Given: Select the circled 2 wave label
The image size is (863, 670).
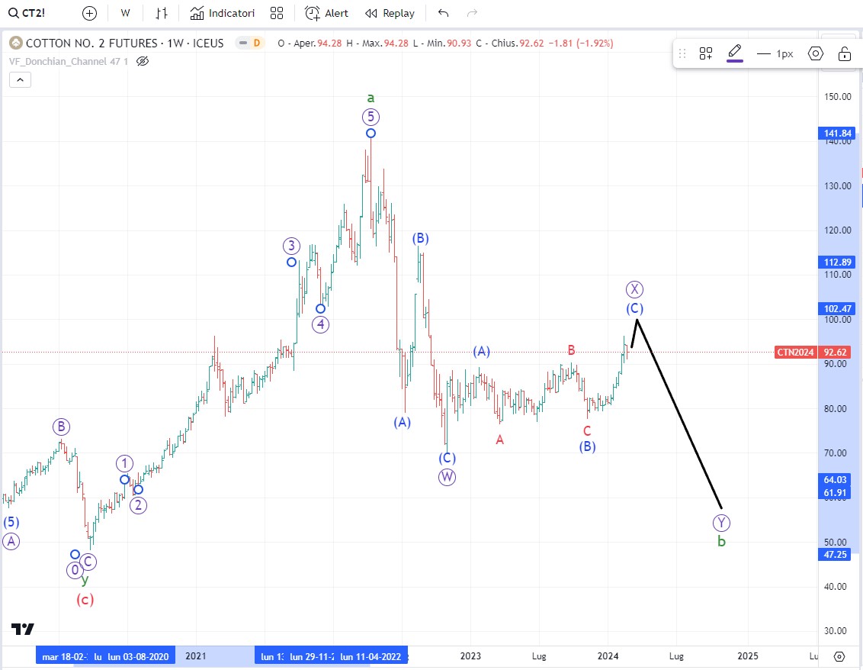Looking at the screenshot, I should coord(138,505).
